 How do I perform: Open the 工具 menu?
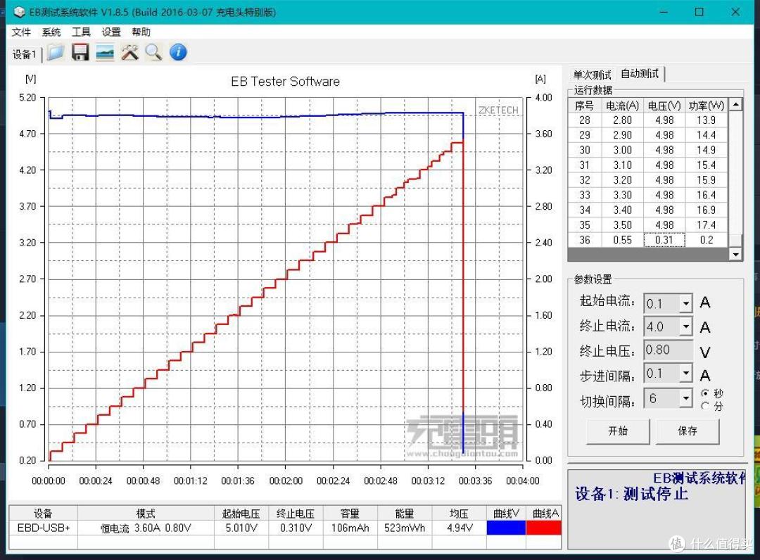click(x=81, y=32)
